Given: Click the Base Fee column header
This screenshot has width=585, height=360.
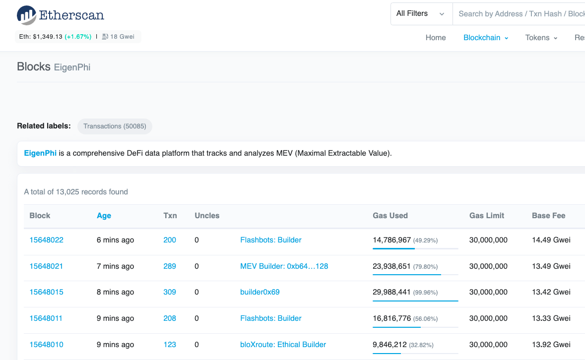Looking at the screenshot, I should 548,215.
